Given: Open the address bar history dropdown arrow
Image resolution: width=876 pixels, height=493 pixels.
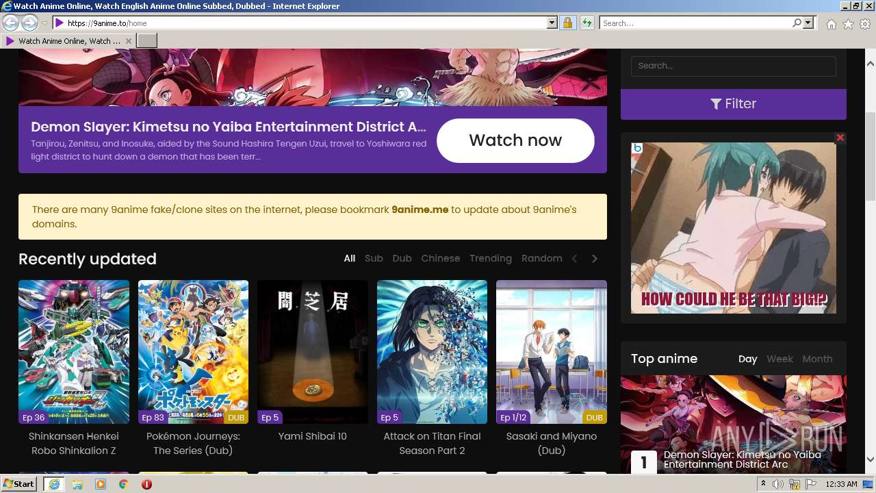Looking at the screenshot, I should tap(552, 23).
